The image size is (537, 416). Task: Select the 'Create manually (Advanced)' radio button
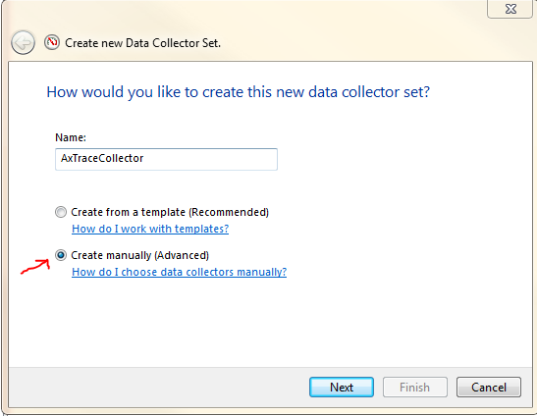click(x=61, y=255)
